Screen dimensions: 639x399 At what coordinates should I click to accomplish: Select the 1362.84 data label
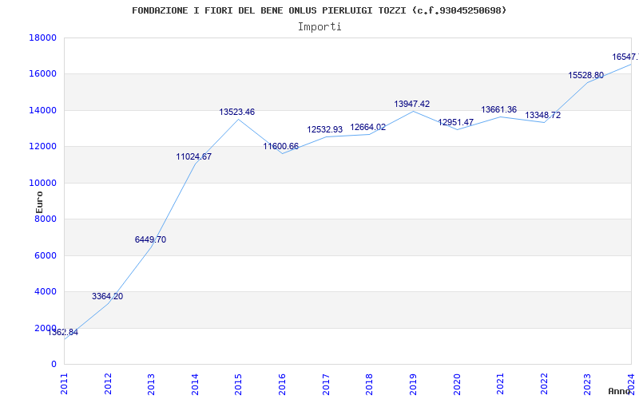pyautogui.click(x=63, y=332)
